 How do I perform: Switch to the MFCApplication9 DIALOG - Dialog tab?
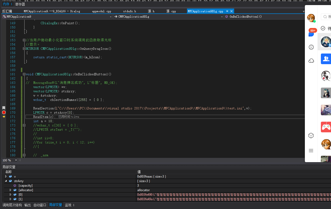(52, 11)
